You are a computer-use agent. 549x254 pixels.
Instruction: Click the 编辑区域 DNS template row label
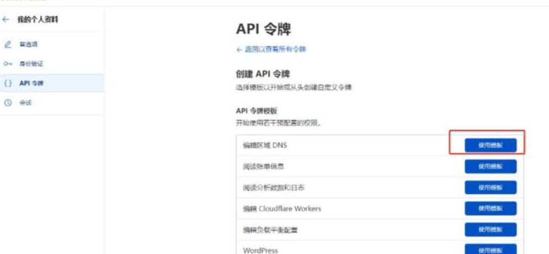point(265,145)
